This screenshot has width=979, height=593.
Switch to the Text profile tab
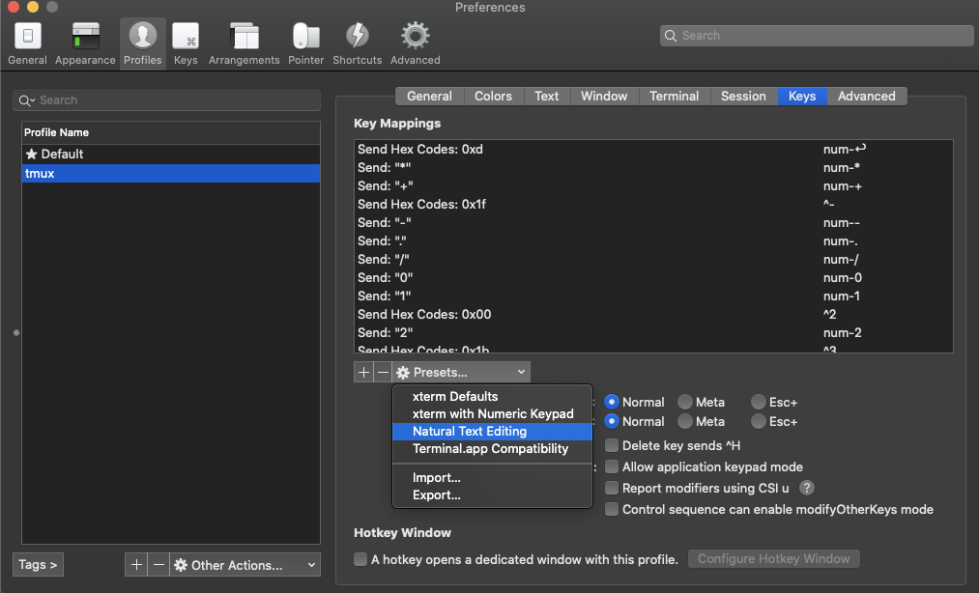point(546,97)
